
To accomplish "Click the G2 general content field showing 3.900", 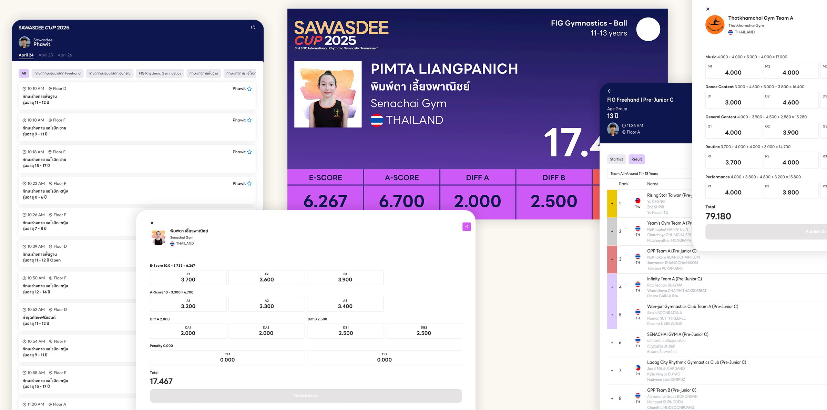I will pos(790,130).
